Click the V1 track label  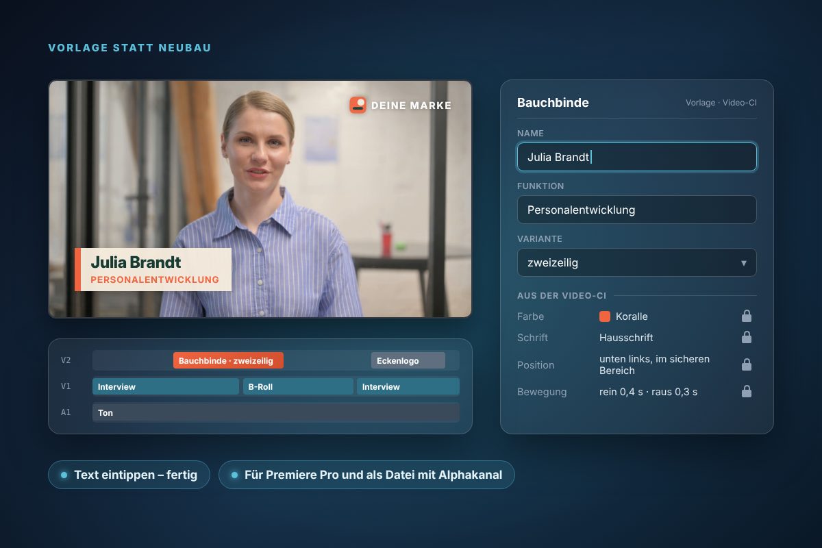tap(66, 386)
